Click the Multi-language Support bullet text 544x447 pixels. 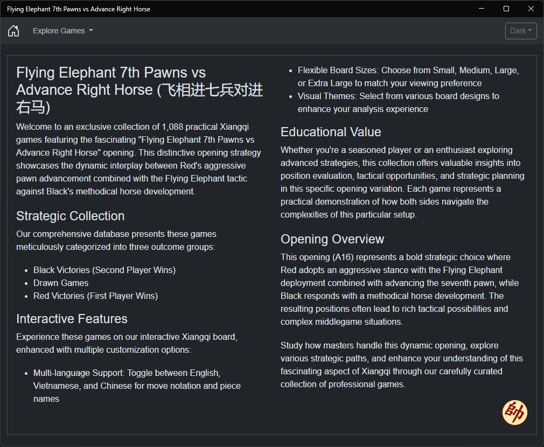tap(137, 386)
